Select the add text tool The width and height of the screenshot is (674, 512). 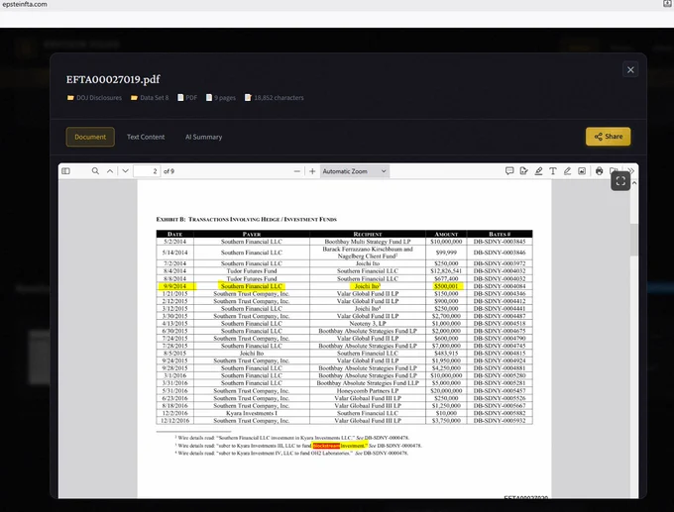[x=553, y=171]
